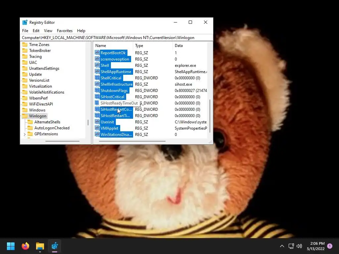Viewport: 339px width, 254px height.
Task: Click the AlternateShells folder icon
Action: pos(30,122)
